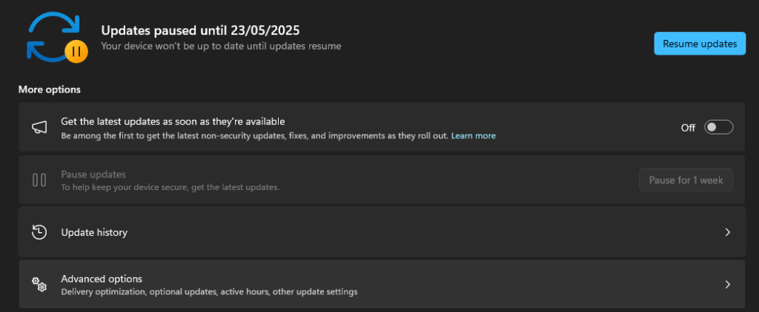Click the Updates paused until 23/05/2025 heading
The image size is (759, 312).
[x=200, y=30]
